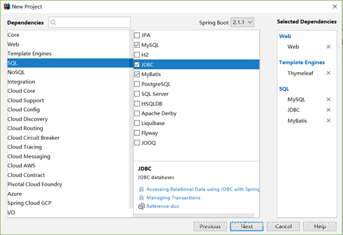Click the Next button
Viewport: 343px width, 235px height.
(x=246, y=226)
